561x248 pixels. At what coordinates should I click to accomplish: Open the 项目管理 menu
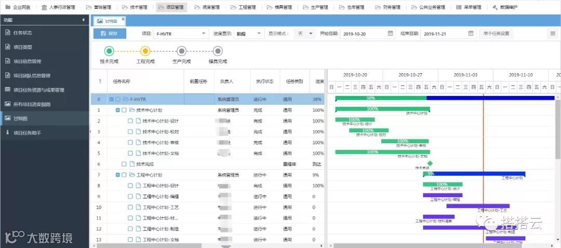171,7
